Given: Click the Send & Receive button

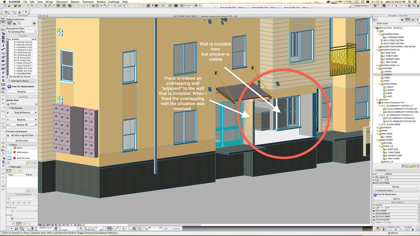Looking at the screenshot, I should (22, 113).
